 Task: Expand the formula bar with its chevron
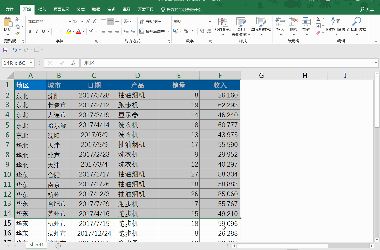point(376,63)
